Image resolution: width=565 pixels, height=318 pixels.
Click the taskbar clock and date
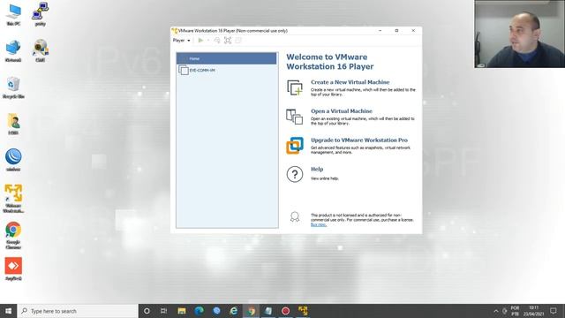coord(533,311)
